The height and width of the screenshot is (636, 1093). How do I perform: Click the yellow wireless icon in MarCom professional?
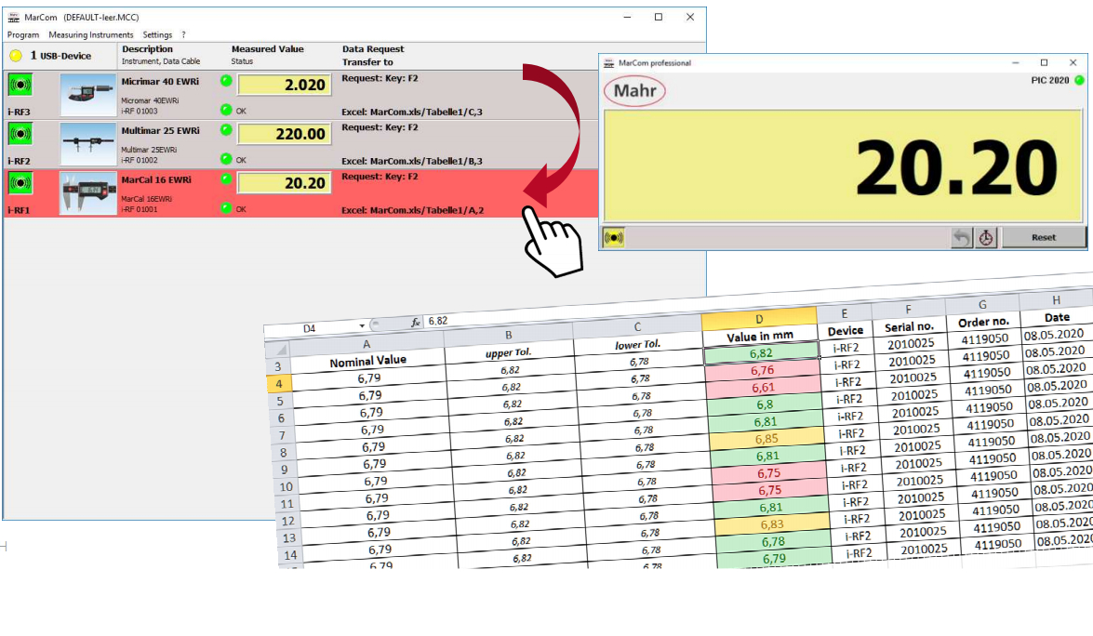click(614, 238)
